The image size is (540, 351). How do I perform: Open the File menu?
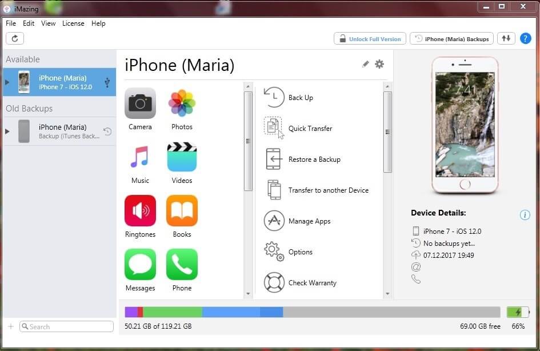[11, 23]
